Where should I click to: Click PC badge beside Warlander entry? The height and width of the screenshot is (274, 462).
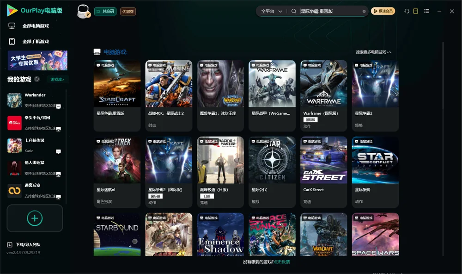tap(58, 106)
